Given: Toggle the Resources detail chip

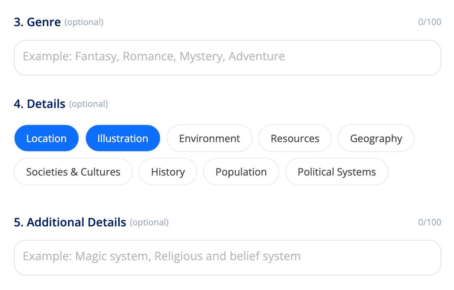Looking at the screenshot, I should click(x=295, y=138).
